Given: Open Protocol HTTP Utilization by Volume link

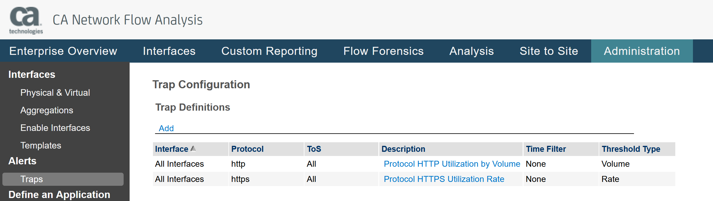Looking at the screenshot, I should (x=452, y=164).
